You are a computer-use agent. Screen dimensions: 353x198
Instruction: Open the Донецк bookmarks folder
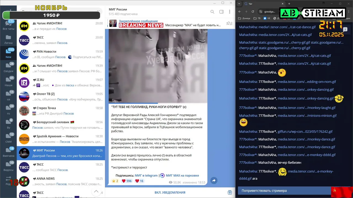tap(244, 18)
